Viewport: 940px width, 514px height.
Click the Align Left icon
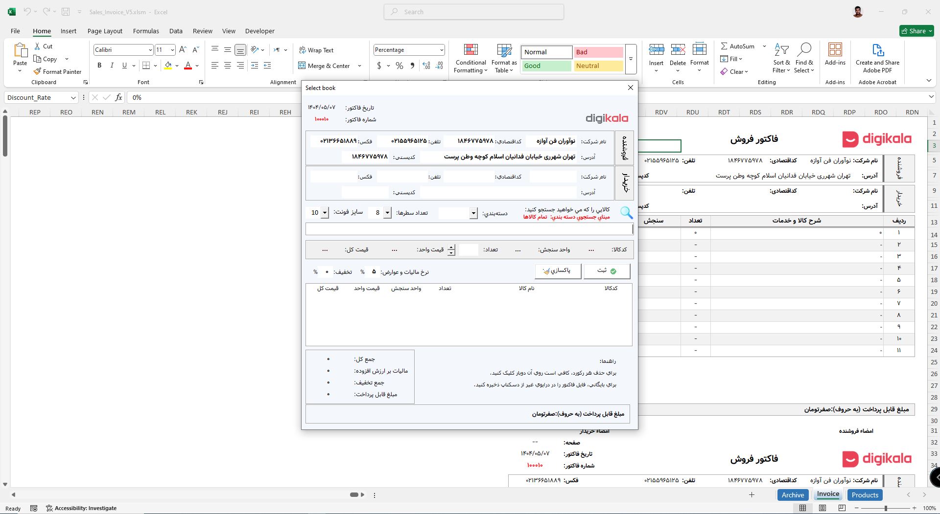click(x=215, y=65)
